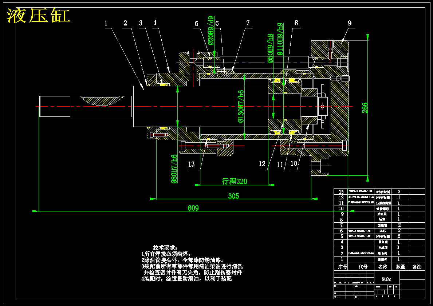Click the note line 2除油管接头外 about anti-rust paint
The image size is (433, 306).
coord(182,260)
